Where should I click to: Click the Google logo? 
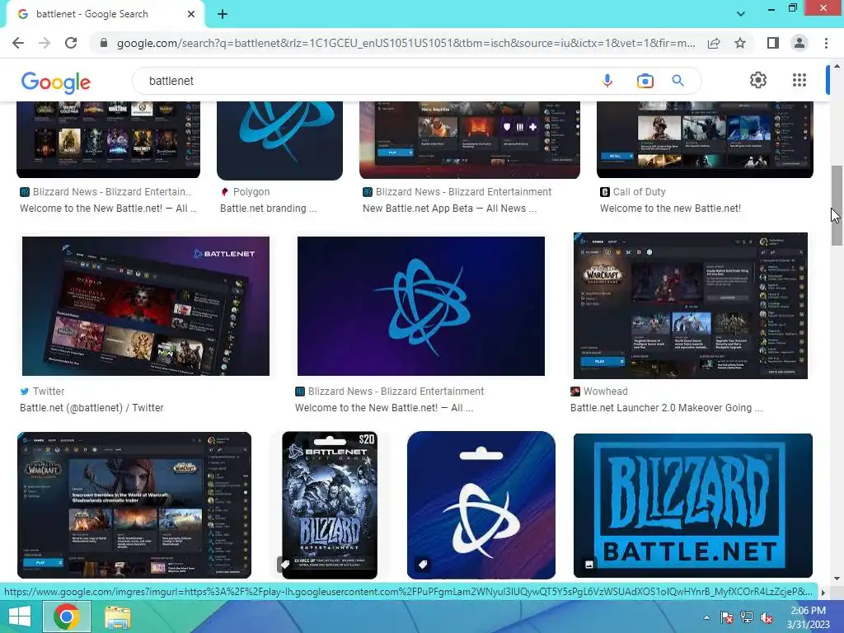55,82
